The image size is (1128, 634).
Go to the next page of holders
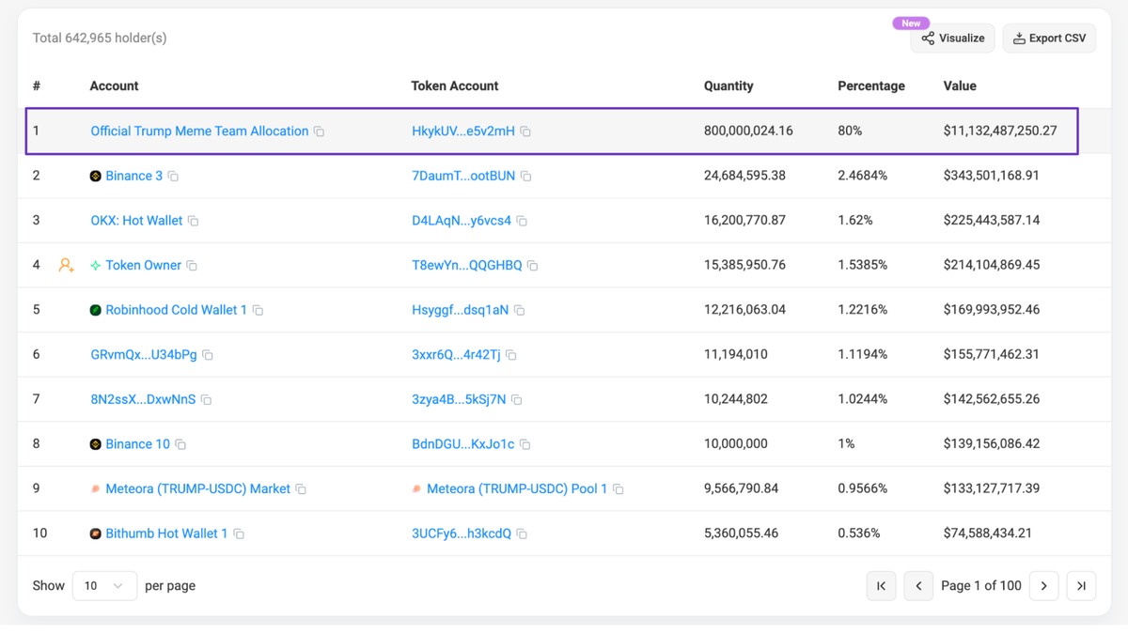tap(1043, 586)
